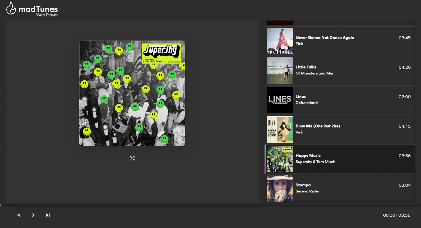Click the Little Talks song title
This screenshot has height=228, width=421.
[x=306, y=67]
